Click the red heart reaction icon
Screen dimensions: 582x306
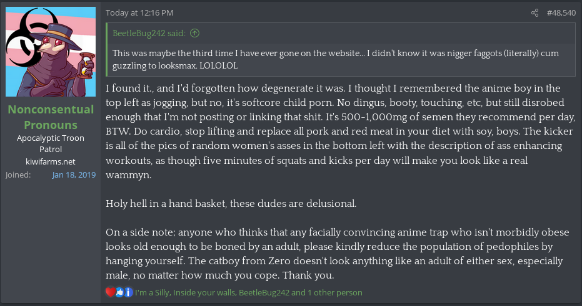pos(110,292)
